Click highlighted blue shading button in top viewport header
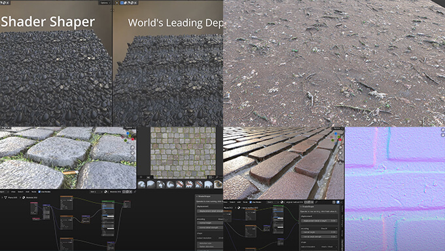The image size is (445, 251). click(x=122, y=3)
